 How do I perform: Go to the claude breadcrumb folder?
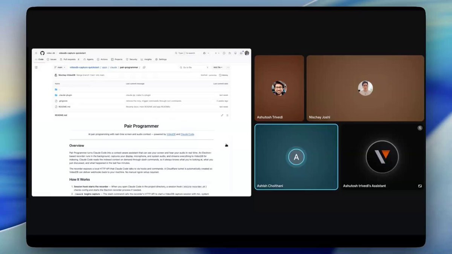[113, 67]
